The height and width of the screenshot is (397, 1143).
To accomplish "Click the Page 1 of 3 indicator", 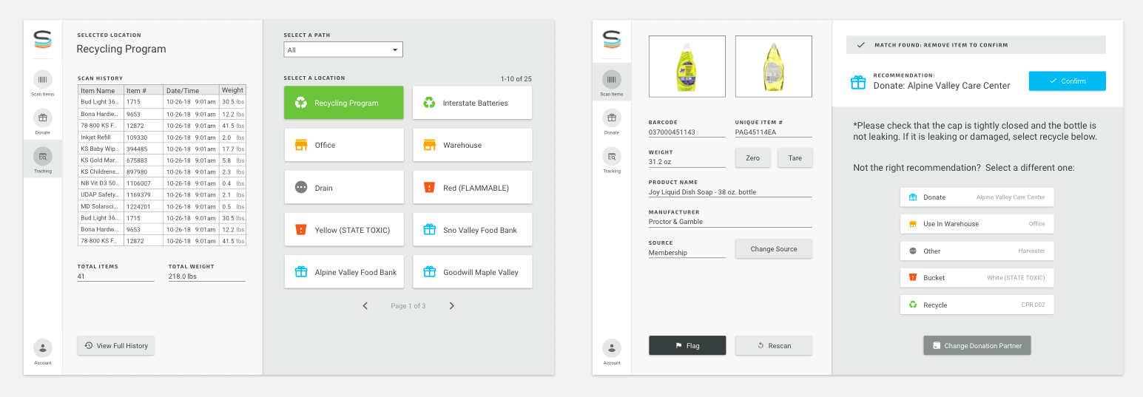I will click(408, 305).
